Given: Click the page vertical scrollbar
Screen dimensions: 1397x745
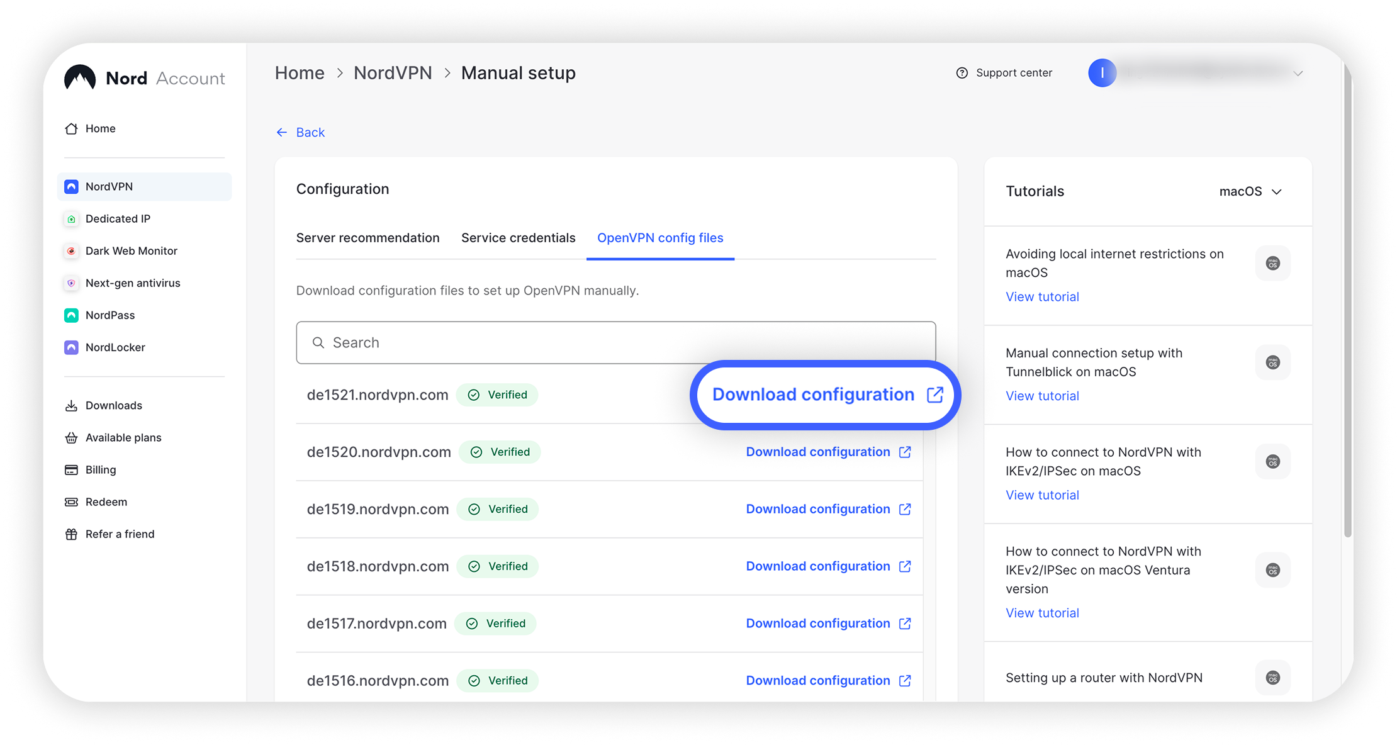Looking at the screenshot, I should (1348, 302).
